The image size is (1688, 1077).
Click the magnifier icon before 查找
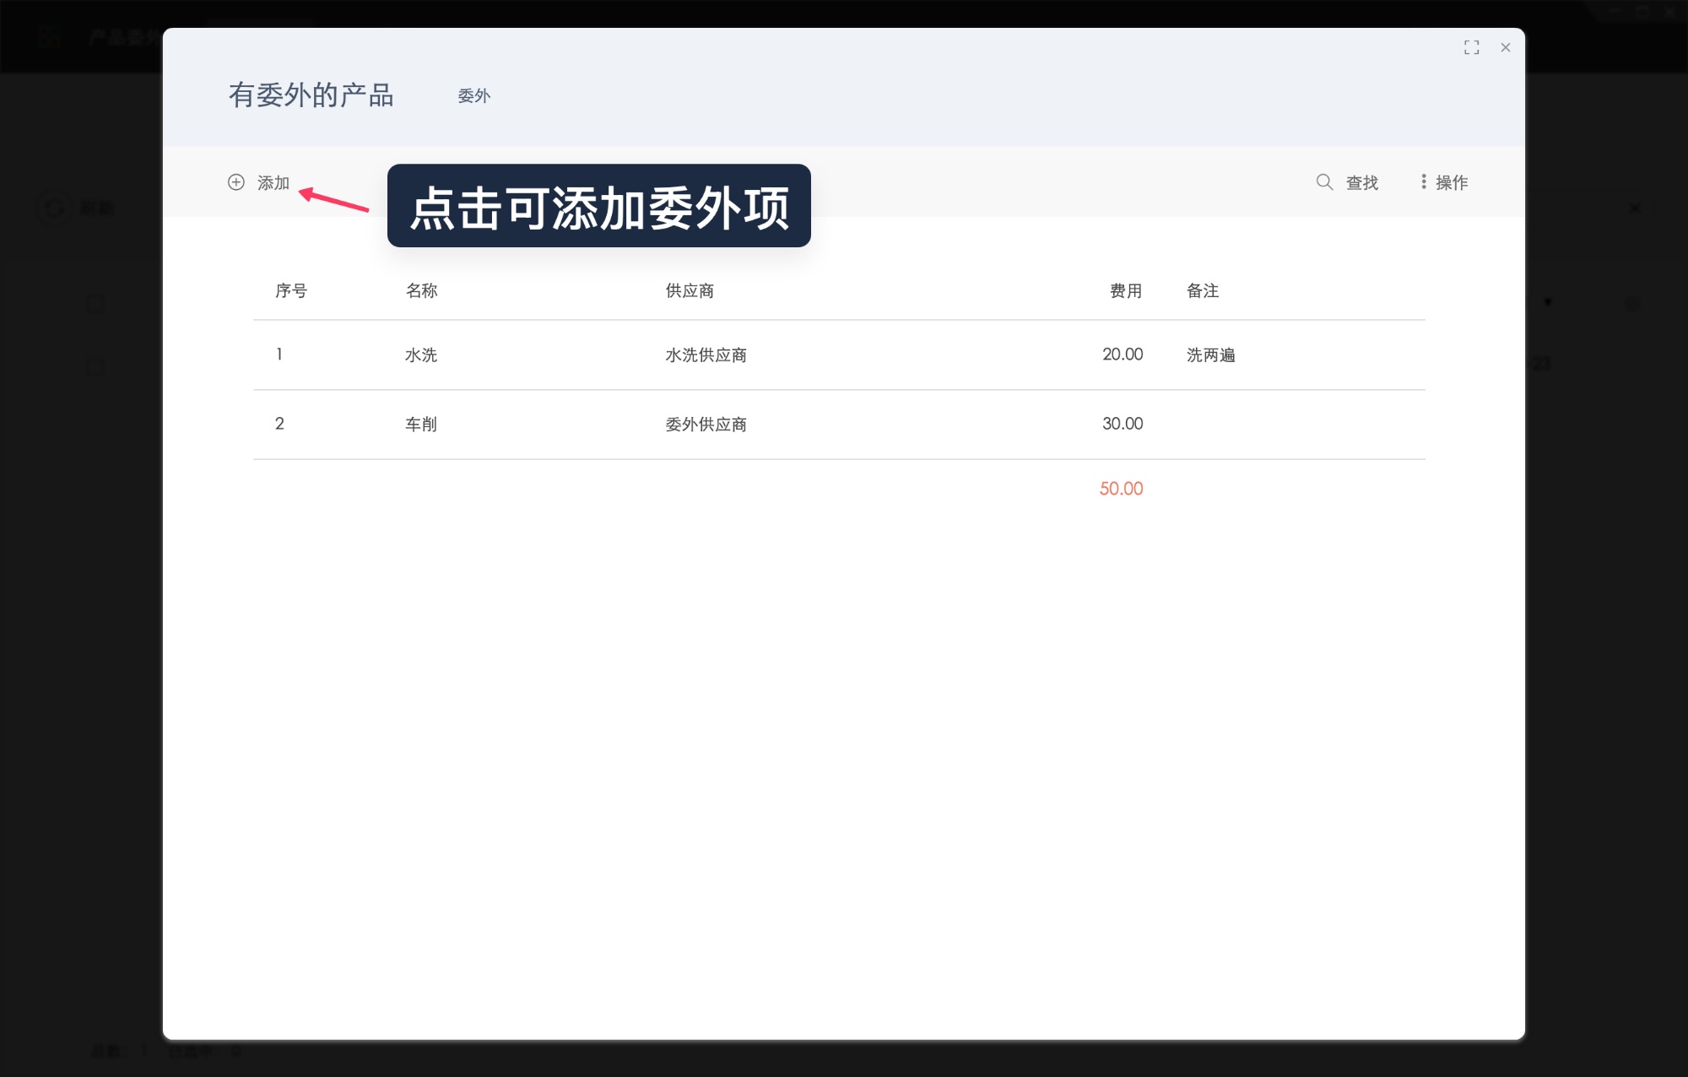1323,181
